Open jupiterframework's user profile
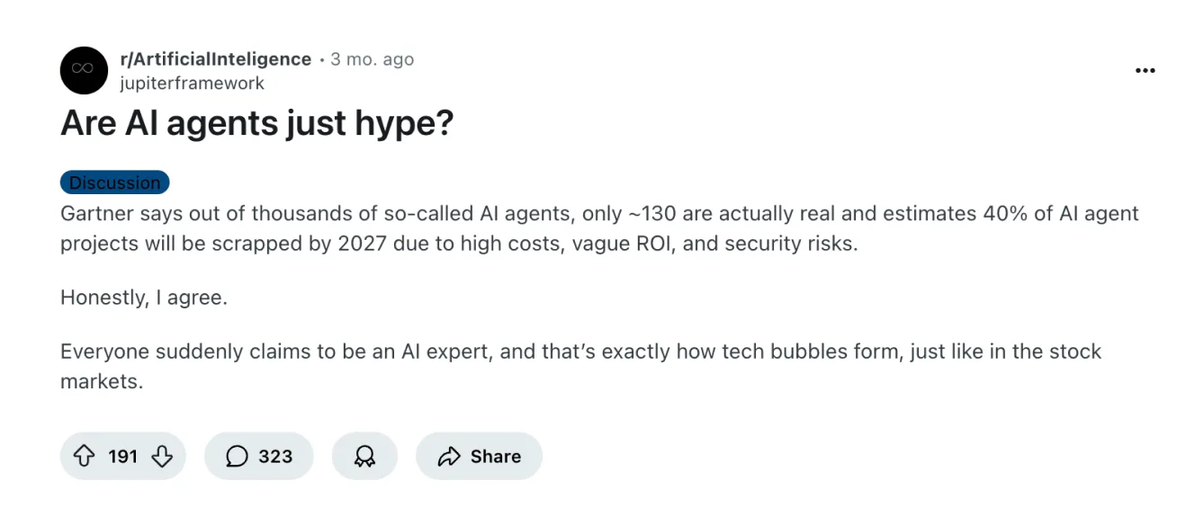1195x516 pixels. [x=192, y=83]
